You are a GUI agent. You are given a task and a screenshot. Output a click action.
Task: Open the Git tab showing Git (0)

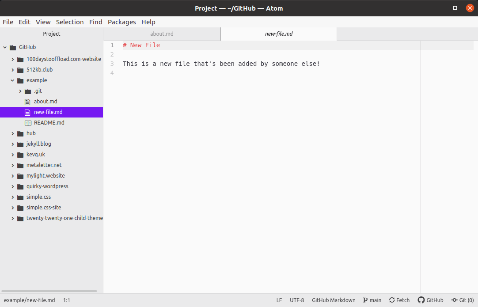pyautogui.click(x=462, y=300)
